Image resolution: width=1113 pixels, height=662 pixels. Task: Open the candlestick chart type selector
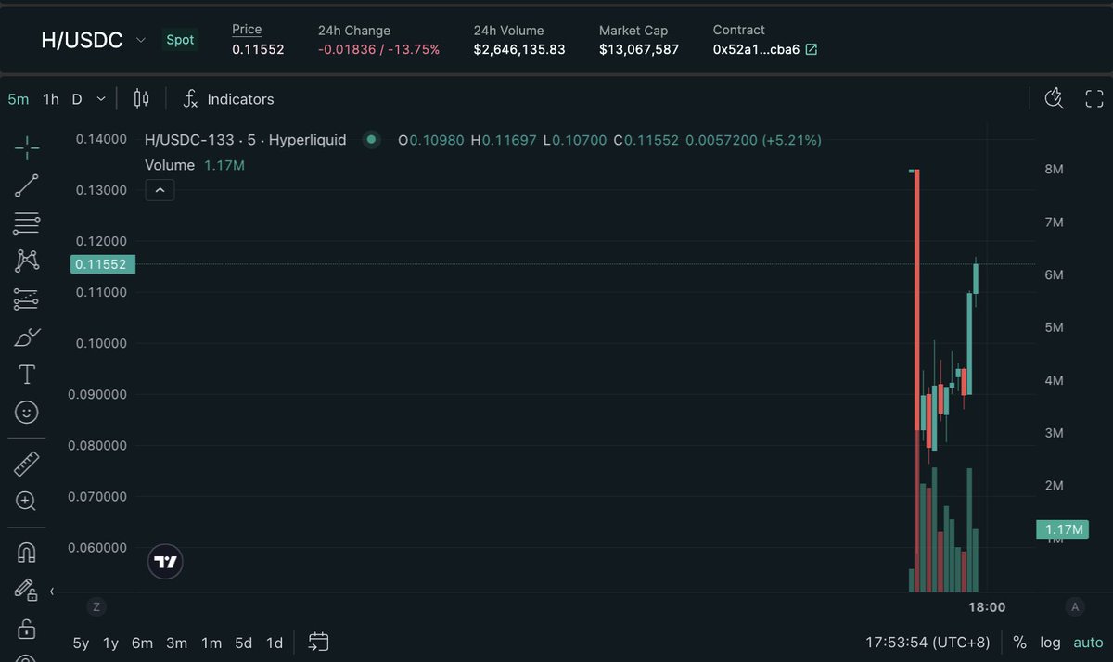click(x=141, y=99)
